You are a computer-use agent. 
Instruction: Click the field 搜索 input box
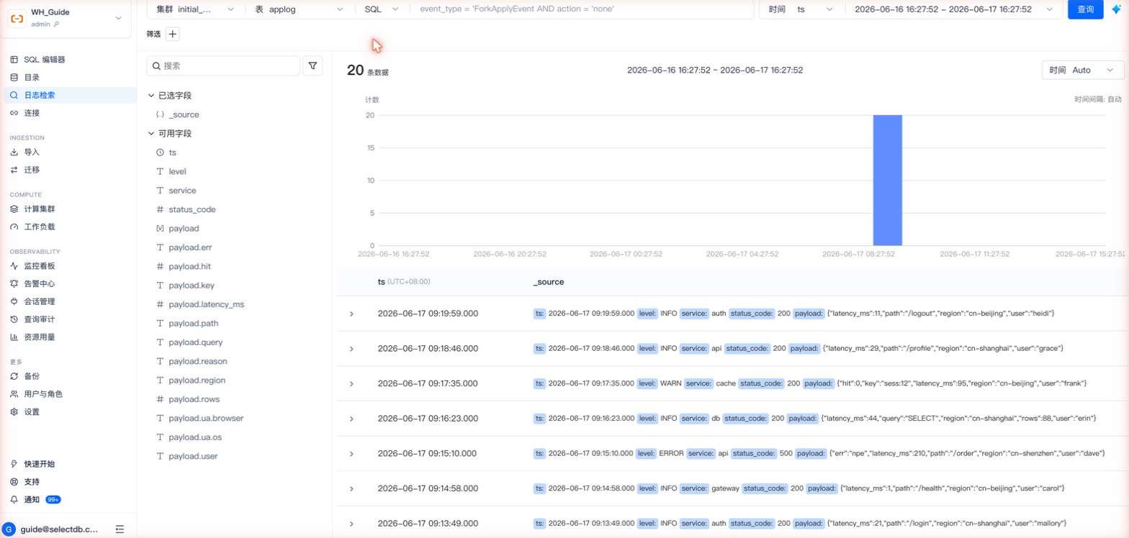pos(223,65)
